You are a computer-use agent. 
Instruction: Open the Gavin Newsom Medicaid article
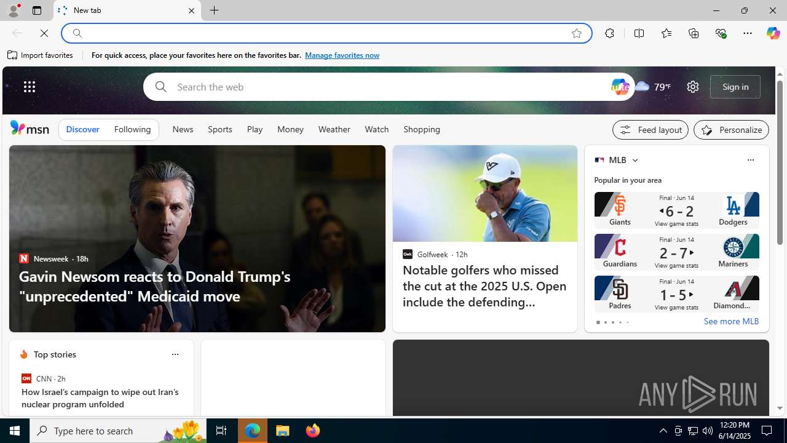pos(155,286)
